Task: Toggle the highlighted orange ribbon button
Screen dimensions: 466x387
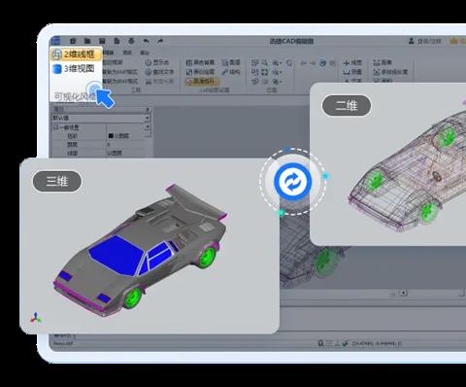Action: (x=203, y=82)
